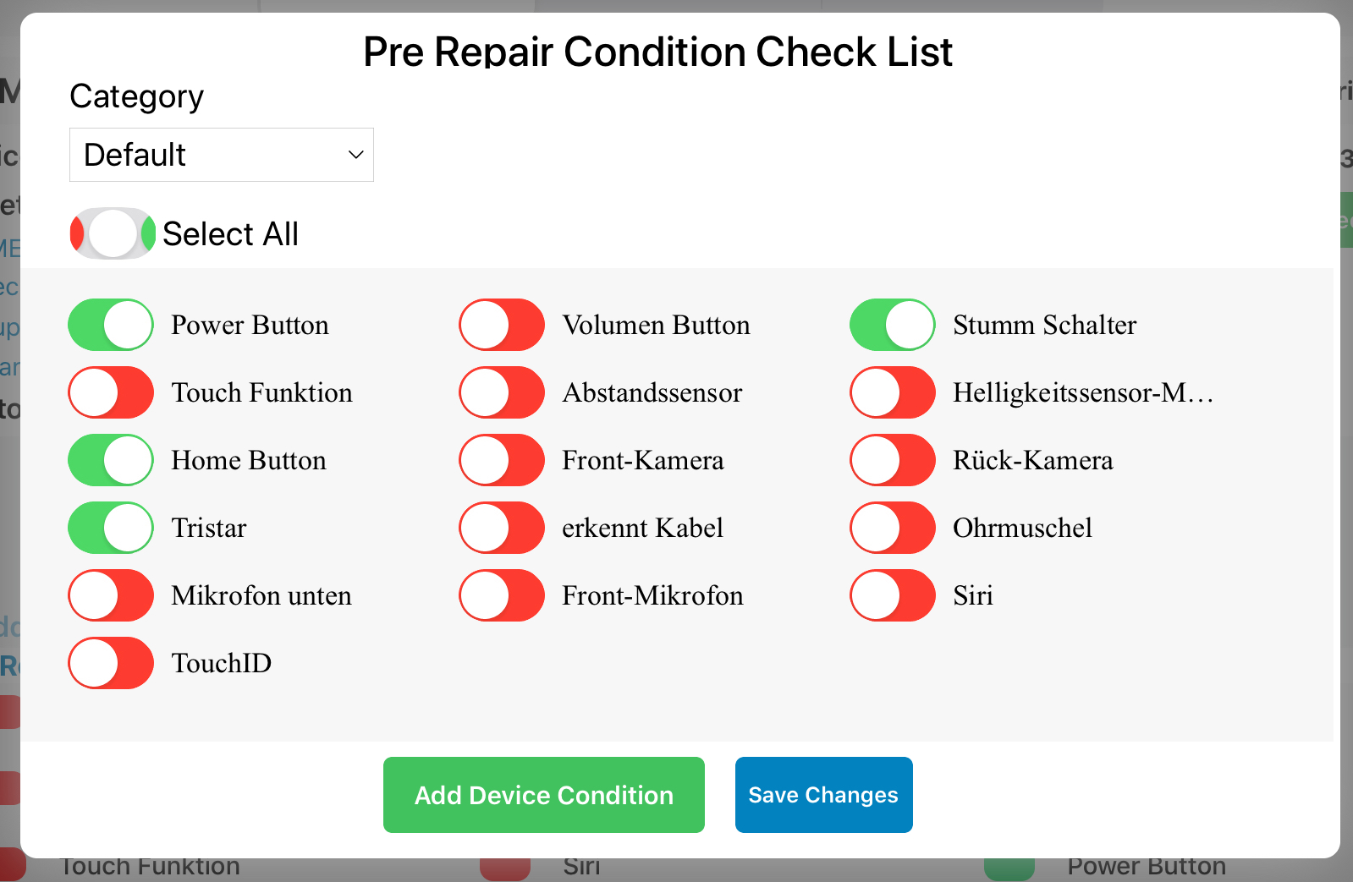Disable the Stumm Schalter toggle
Viewport: 1353px width, 882px height.
[x=893, y=325]
